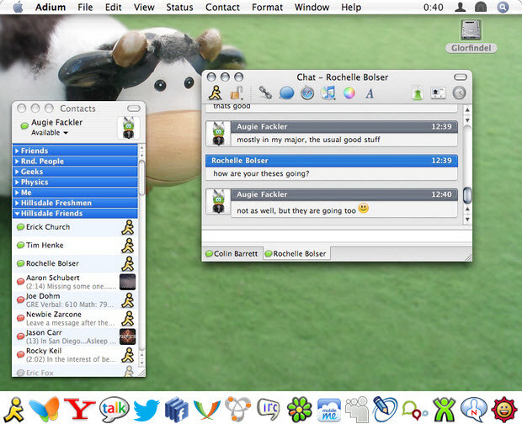522x424 pixels.
Task: Click the red Yahoo Y icon
Action: (79, 409)
